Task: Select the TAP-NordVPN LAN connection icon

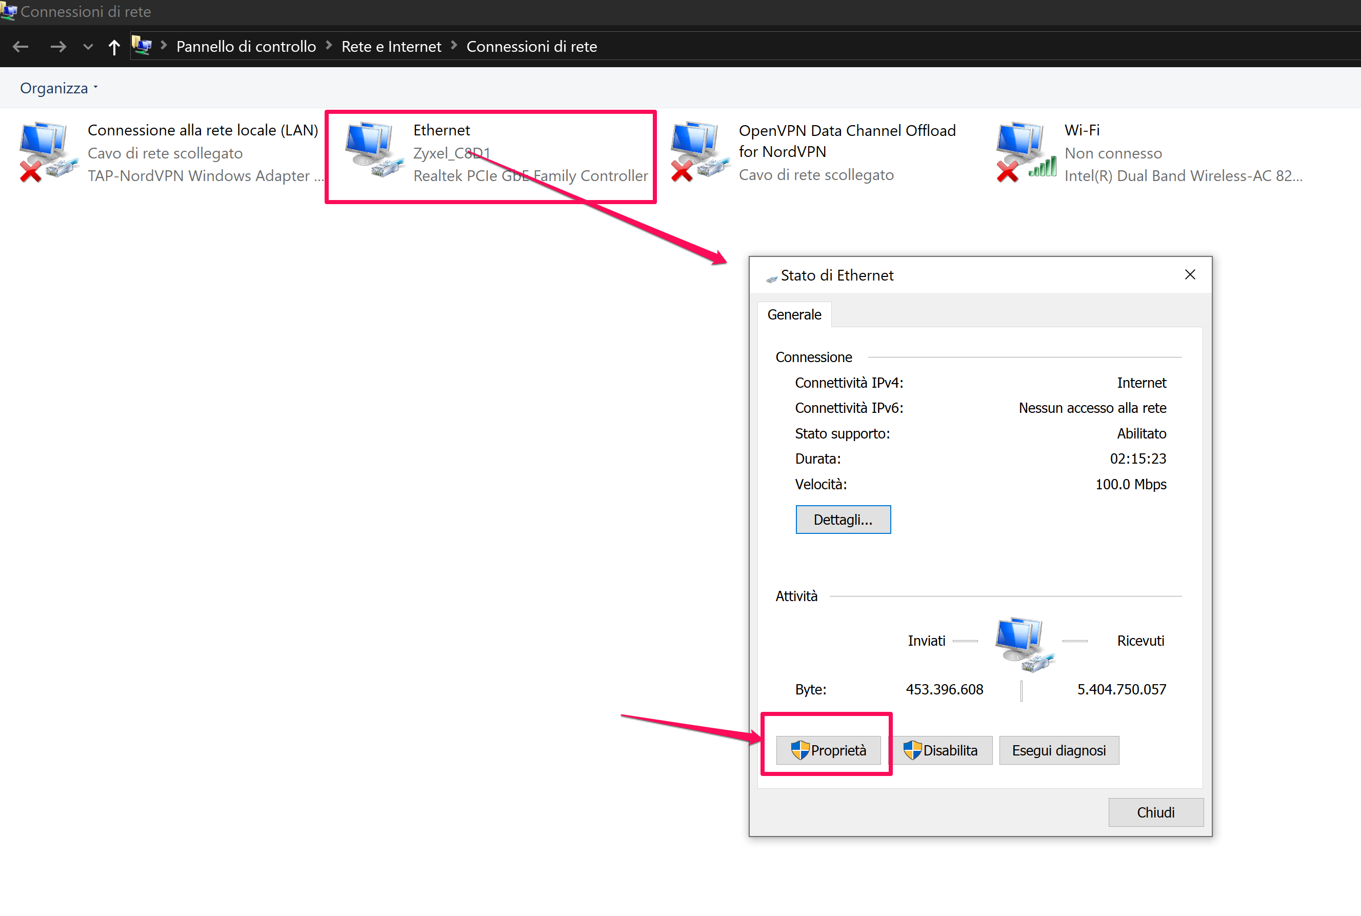Action: click(x=48, y=151)
